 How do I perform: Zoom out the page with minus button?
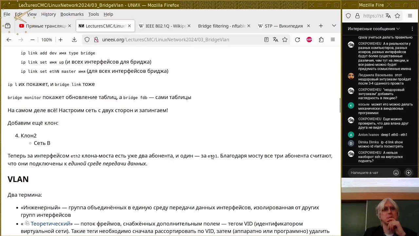coord(32,40)
